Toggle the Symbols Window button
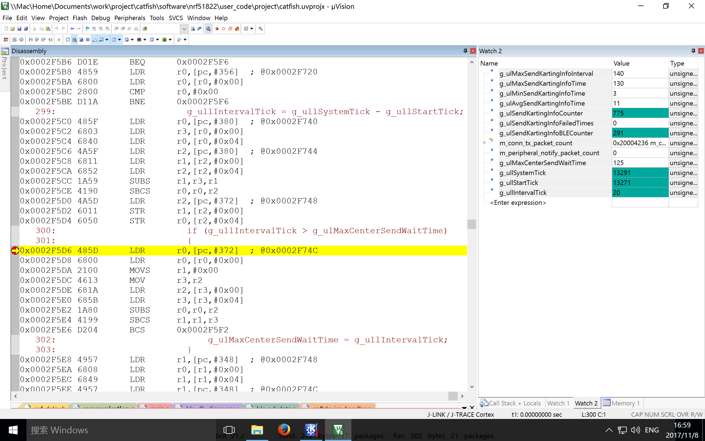The image size is (705, 441). (81, 40)
